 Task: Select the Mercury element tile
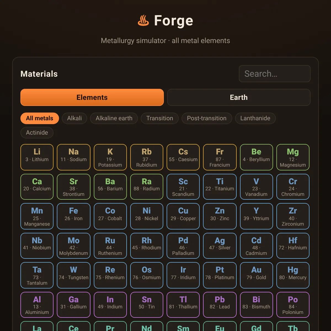(293, 275)
